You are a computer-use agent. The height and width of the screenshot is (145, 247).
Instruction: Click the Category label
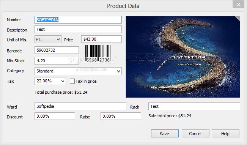point(16,71)
